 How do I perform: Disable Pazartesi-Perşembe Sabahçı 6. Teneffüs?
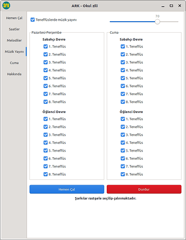[x=46, y=86]
